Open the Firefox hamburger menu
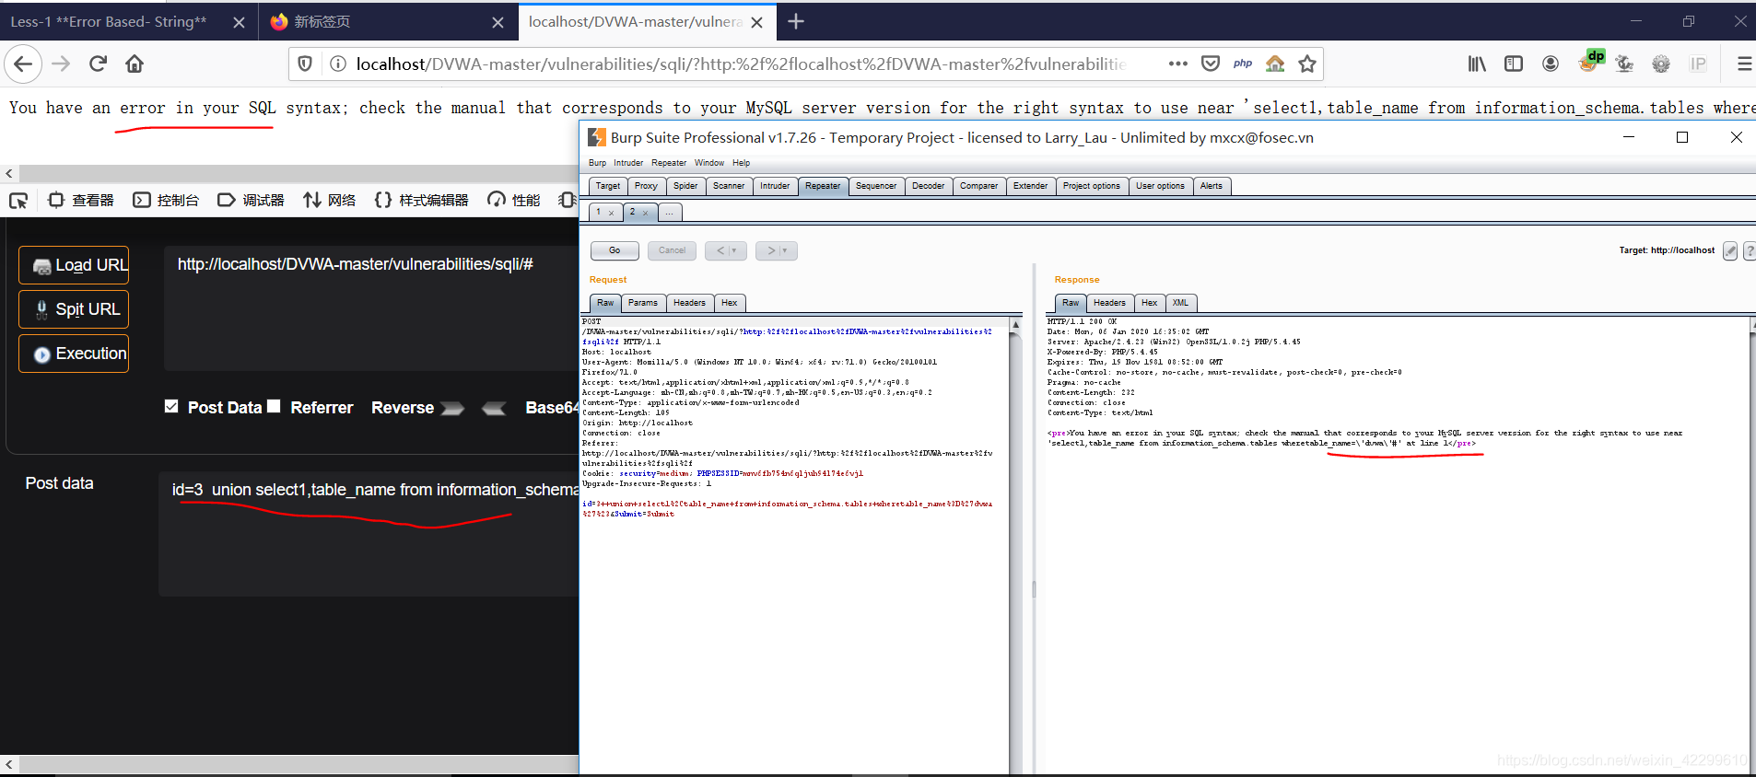 tap(1744, 64)
